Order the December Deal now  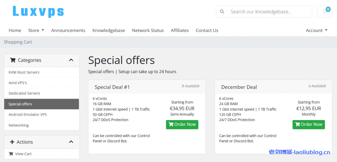click(308, 125)
